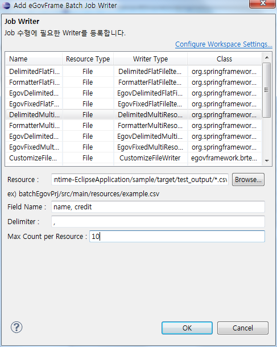This screenshot has width=277, height=347.
Task: Click the Field Name input field
Action: [x=158, y=206]
